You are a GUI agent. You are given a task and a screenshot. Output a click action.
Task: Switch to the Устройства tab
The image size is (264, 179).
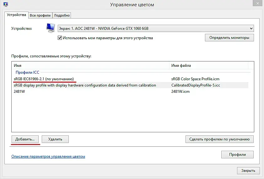coord(16,15)
